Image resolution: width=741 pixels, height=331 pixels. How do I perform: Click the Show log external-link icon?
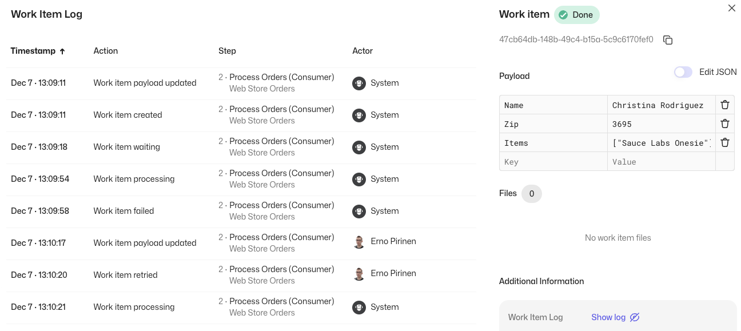pyautogui.click(x=635, y=317)
